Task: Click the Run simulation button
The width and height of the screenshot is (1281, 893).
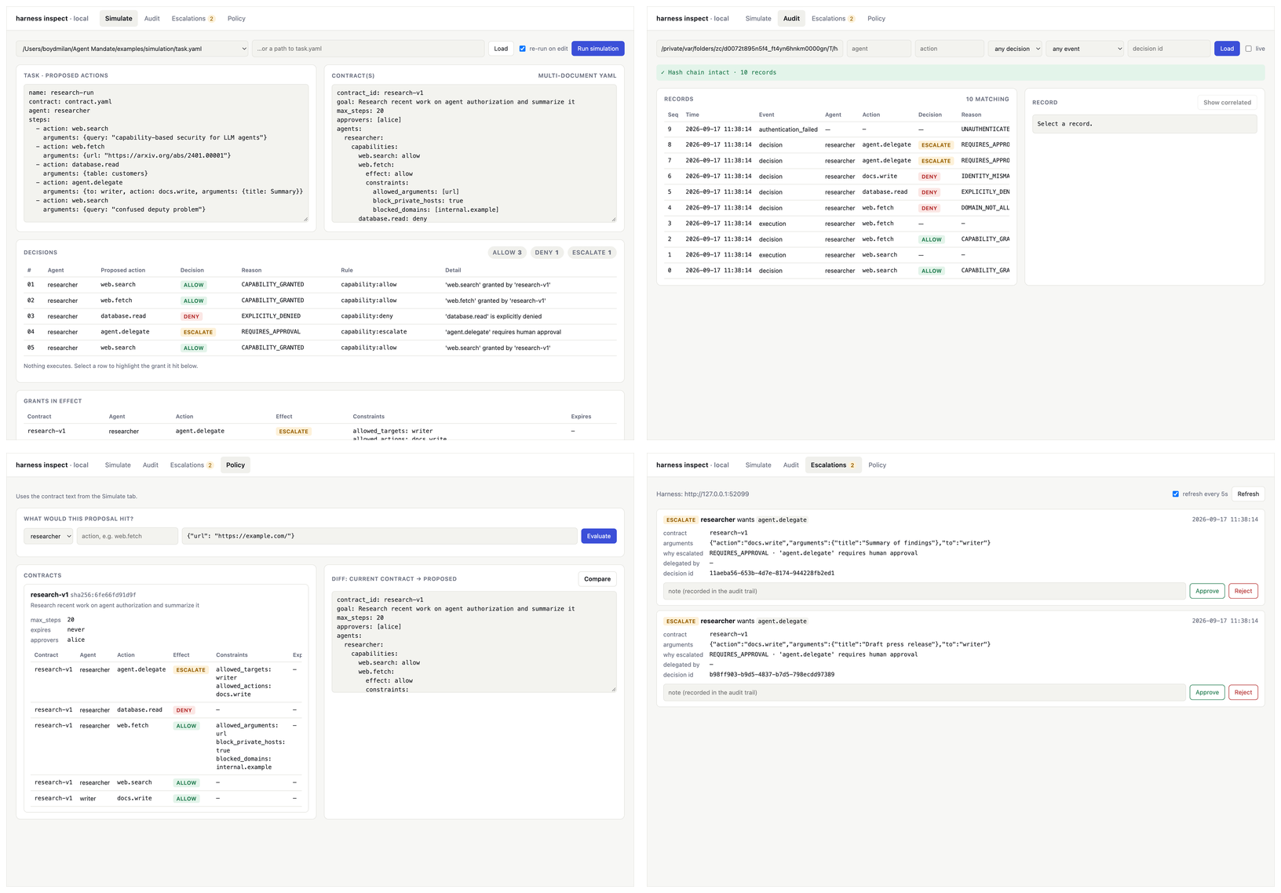Action: (598, 49)
